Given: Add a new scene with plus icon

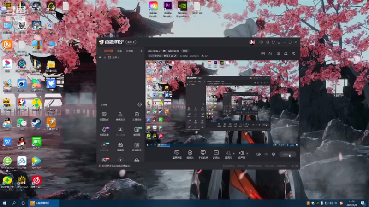Looking at the screenshot, I should tap(142, 51).
